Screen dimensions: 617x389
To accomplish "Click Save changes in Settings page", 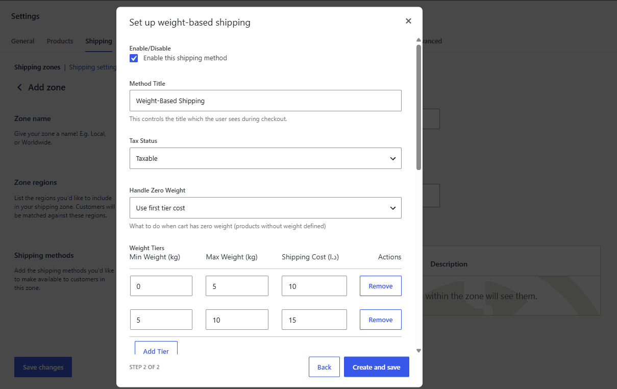I will (43, 367).
